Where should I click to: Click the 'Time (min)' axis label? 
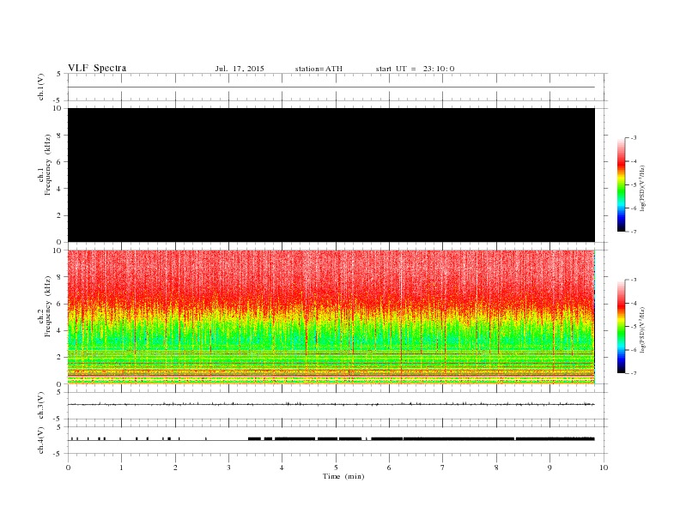[343, 476]
